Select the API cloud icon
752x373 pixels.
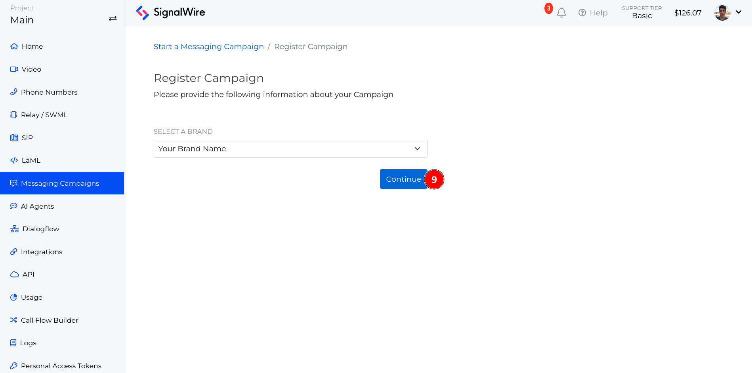coord(14,274)
